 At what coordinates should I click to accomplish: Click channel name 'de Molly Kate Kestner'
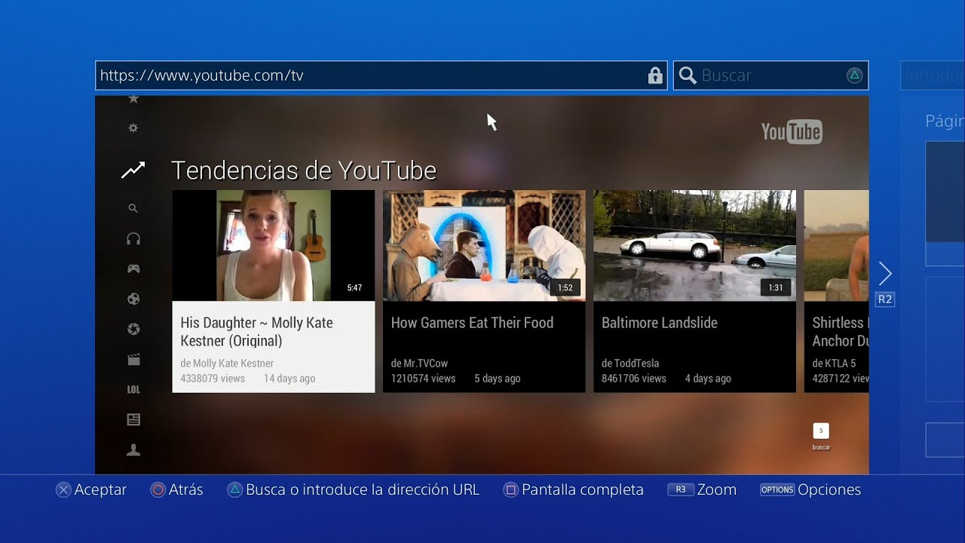click(227, 364)
